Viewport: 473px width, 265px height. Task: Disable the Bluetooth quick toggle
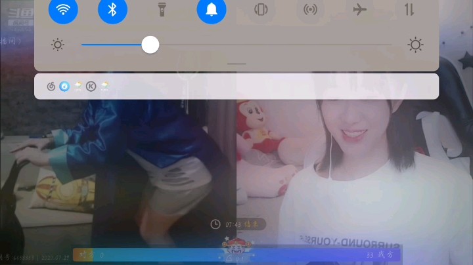pyautogui.click(x=112, y=9)
